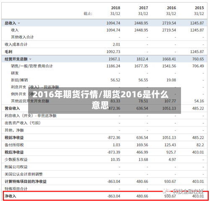Click 收入 row 2017 value 2448.95
Viewport: 210px width, 201px height.
pos(141,30)
